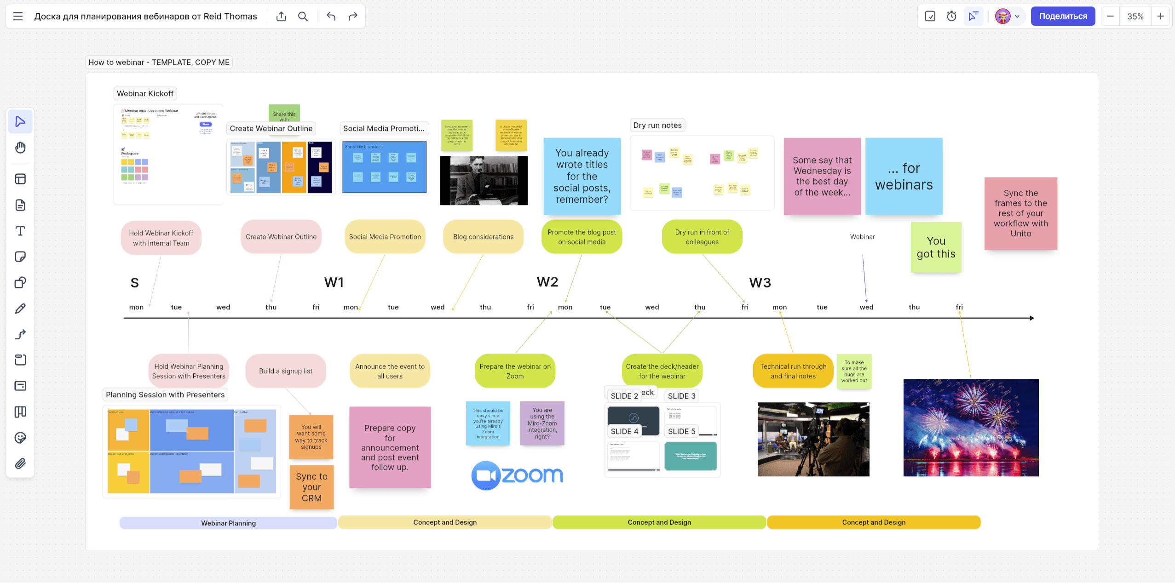Screen dimensions: 1175x583
Task: Pick the pen drawing tool
Action: click(20, 309)
